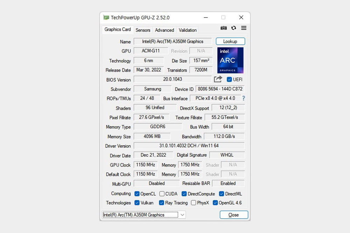Toggle the Vulkan checkbox
Viewport: 350px width, 233px height.
click(x=137, y=203)
